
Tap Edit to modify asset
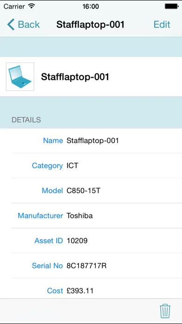162,24
